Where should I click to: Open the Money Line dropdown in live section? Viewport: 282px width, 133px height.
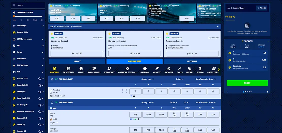pyautogui.click(x=147, y=79)
